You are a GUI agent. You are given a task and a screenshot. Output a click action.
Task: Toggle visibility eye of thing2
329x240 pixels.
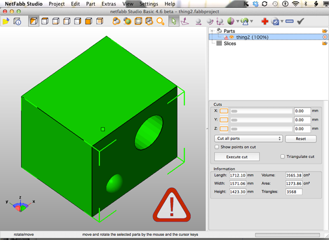click(231, 37)
